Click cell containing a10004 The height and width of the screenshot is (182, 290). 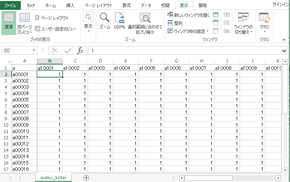tap(126, 68)
